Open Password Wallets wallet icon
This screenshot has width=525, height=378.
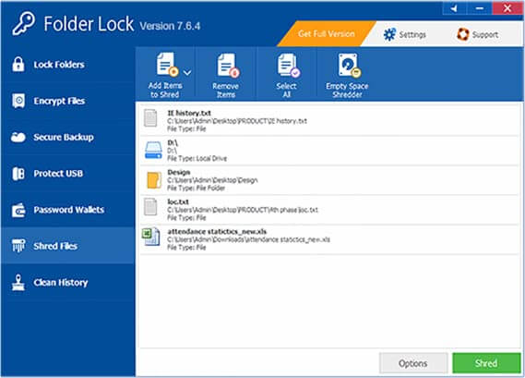(18, 211)
